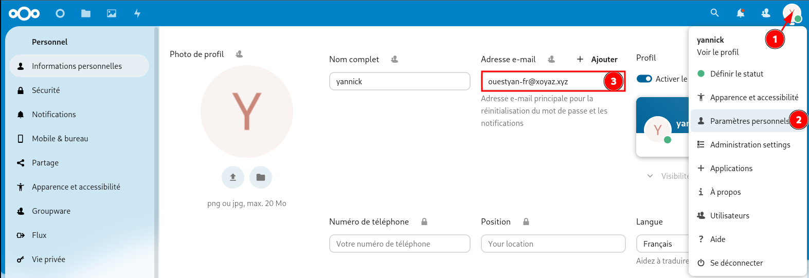Open Administration settings menu entry
The width and height of the screenshot is (809, 278).
coord(750,145)
